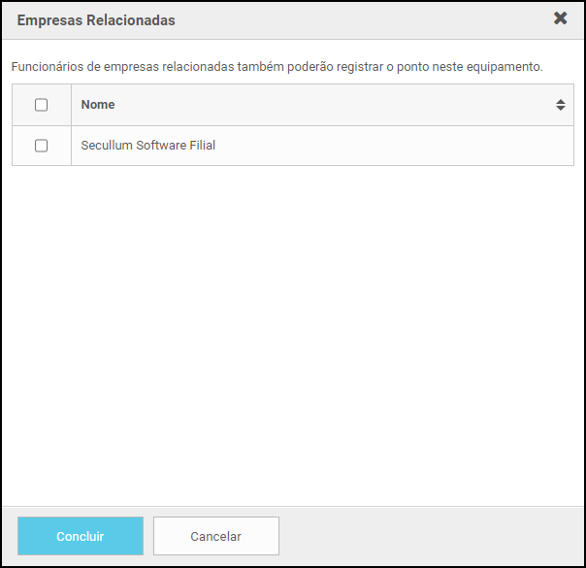Click the sort arrows icon in Nome column
586x568 pixels.
point(561,105)
